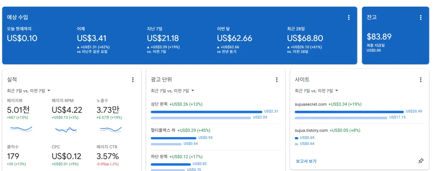
Task: Click the 지난 7일 earnings US$21.18
Action: point(163,38)
